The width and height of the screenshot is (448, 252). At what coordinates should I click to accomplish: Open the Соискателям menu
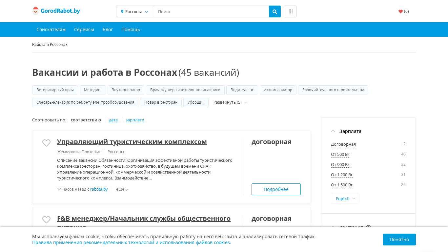pyautogui.click(x=51, y=30)
